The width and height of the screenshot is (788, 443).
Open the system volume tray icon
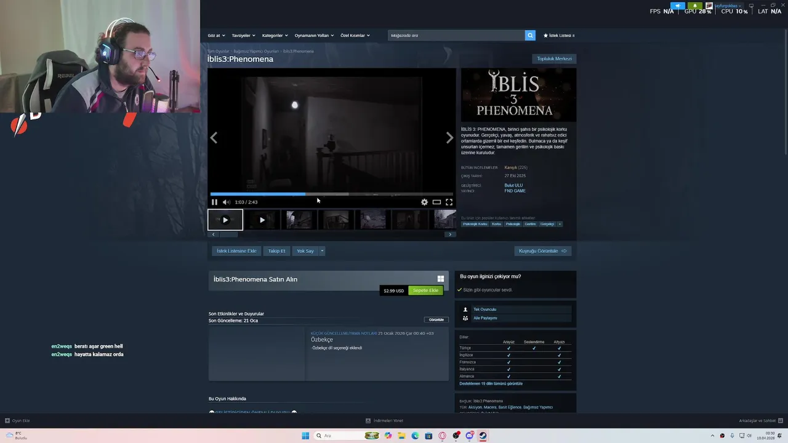coord(750,436)
